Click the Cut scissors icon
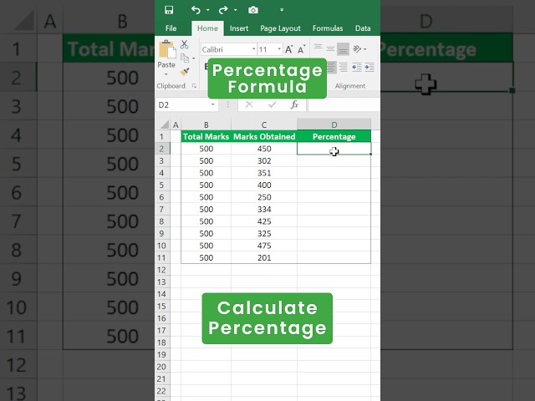 pos(184,44)
